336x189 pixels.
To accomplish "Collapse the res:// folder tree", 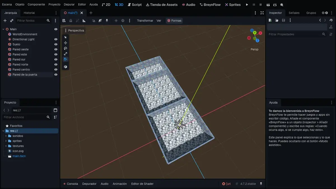I will tap(3, 131).
